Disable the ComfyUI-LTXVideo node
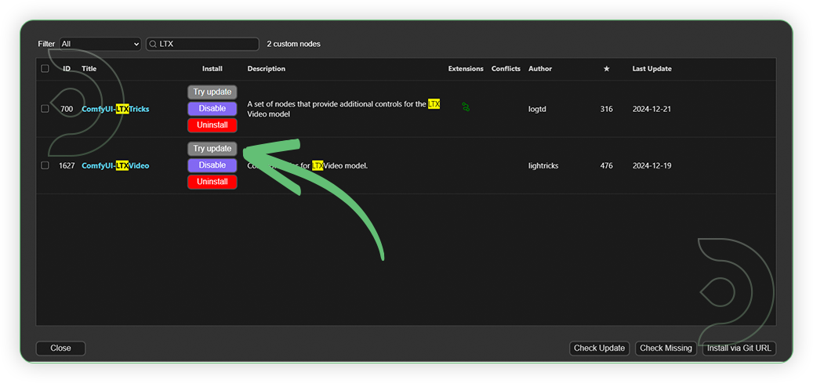 [x=212, y=165]
